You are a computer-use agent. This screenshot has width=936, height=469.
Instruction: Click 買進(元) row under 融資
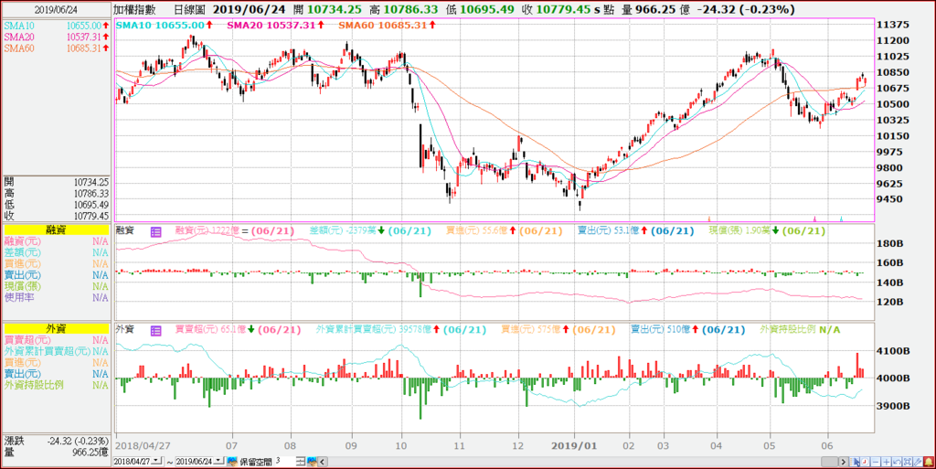click(x=56, y=263)
